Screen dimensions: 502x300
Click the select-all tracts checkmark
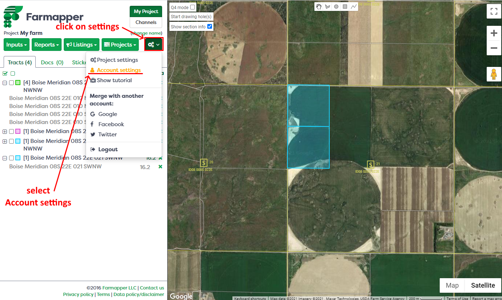5,73
